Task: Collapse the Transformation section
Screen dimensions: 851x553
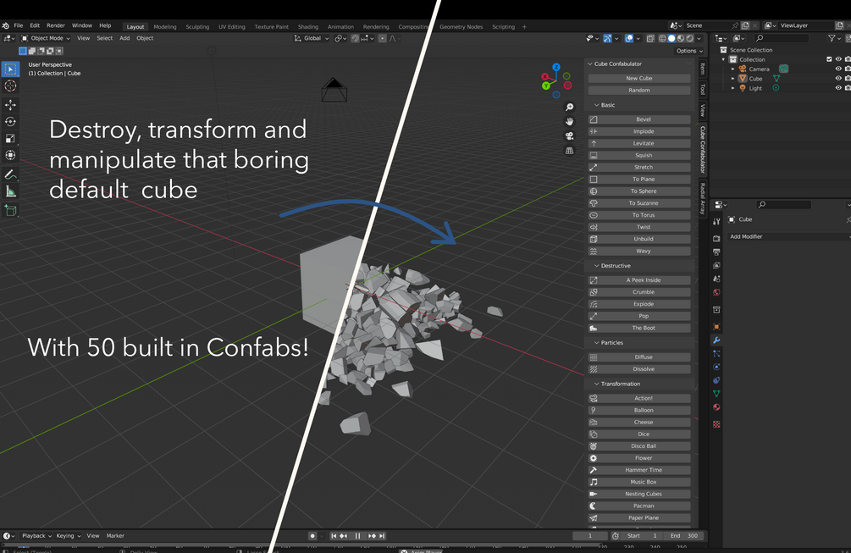Action: (x=597, y=384)
